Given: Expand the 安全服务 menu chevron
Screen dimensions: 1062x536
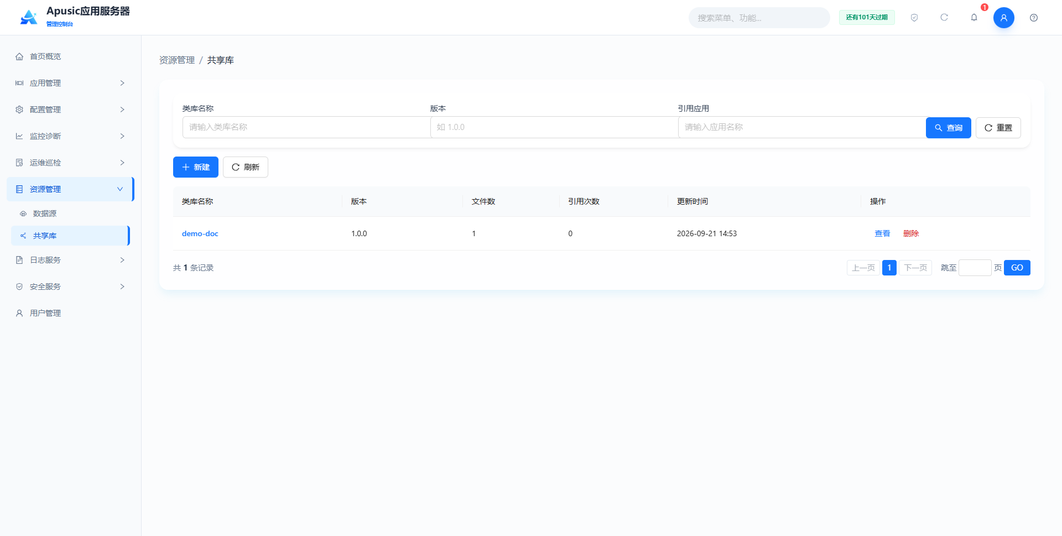Looking at the screenshot, I should 122,287.
